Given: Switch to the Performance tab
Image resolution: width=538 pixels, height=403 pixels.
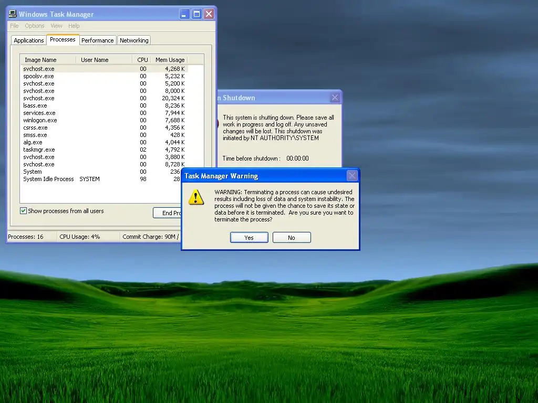Looking at the screenshot, I should tap(97, 40).
